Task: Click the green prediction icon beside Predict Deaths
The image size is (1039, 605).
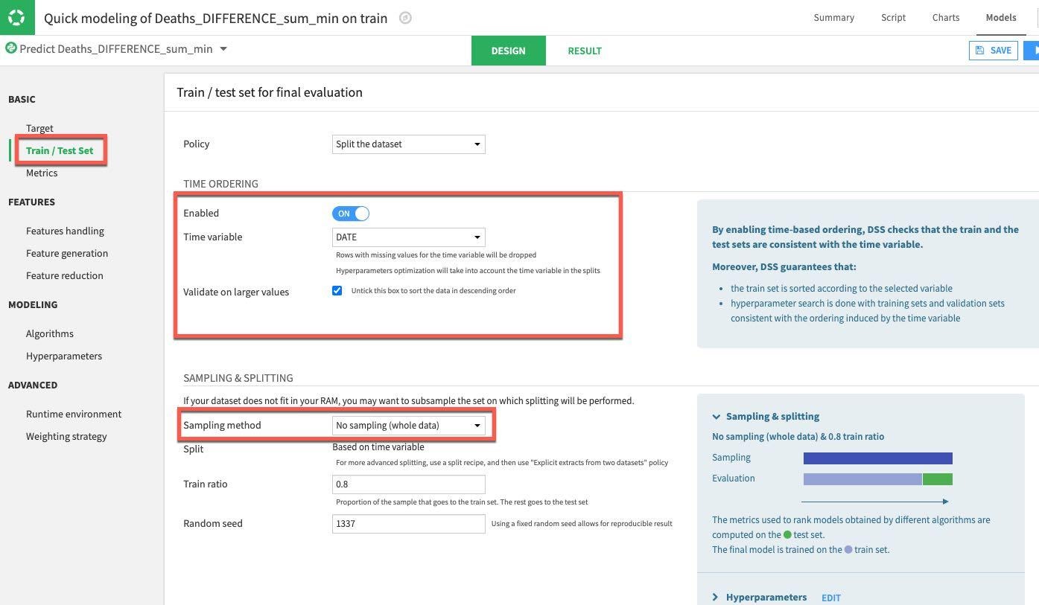Action: click(x=11, y=48)
